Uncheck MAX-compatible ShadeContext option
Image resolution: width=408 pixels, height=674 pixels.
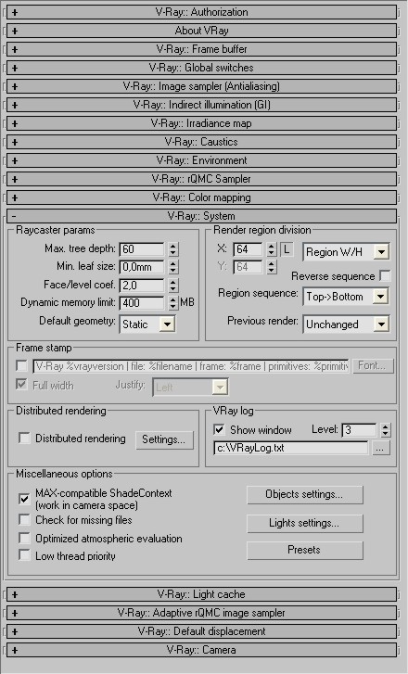(24, 499)
